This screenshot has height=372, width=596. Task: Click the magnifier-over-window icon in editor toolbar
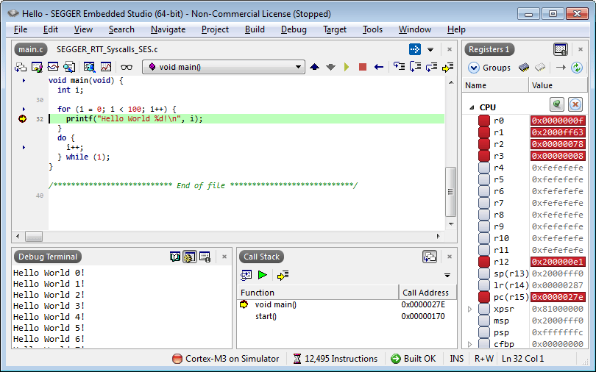89,67
